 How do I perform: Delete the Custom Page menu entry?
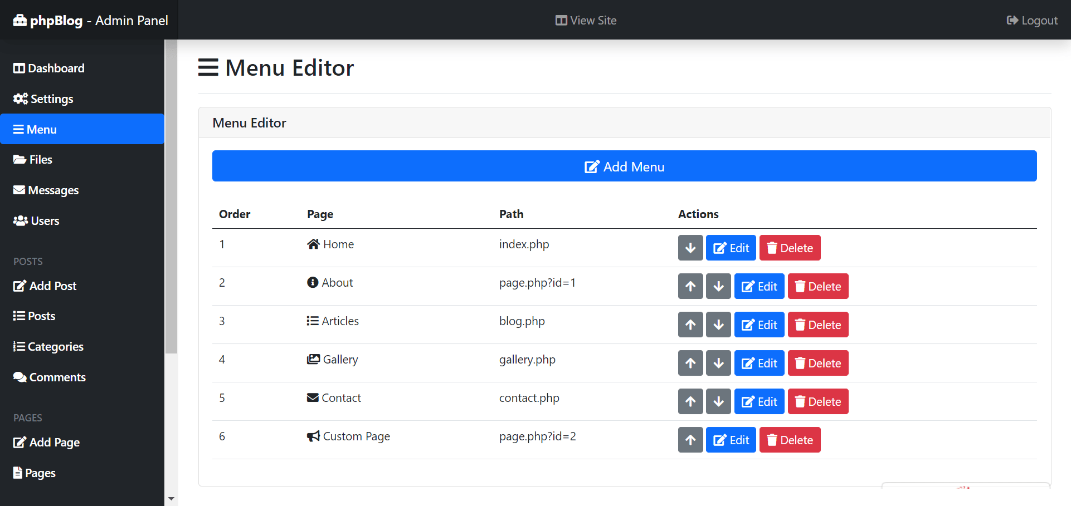(x=790, y=440)
